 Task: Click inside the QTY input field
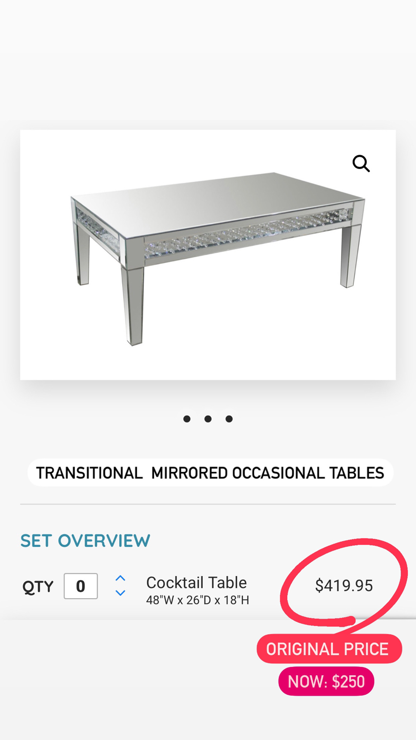tap(80, 585)
